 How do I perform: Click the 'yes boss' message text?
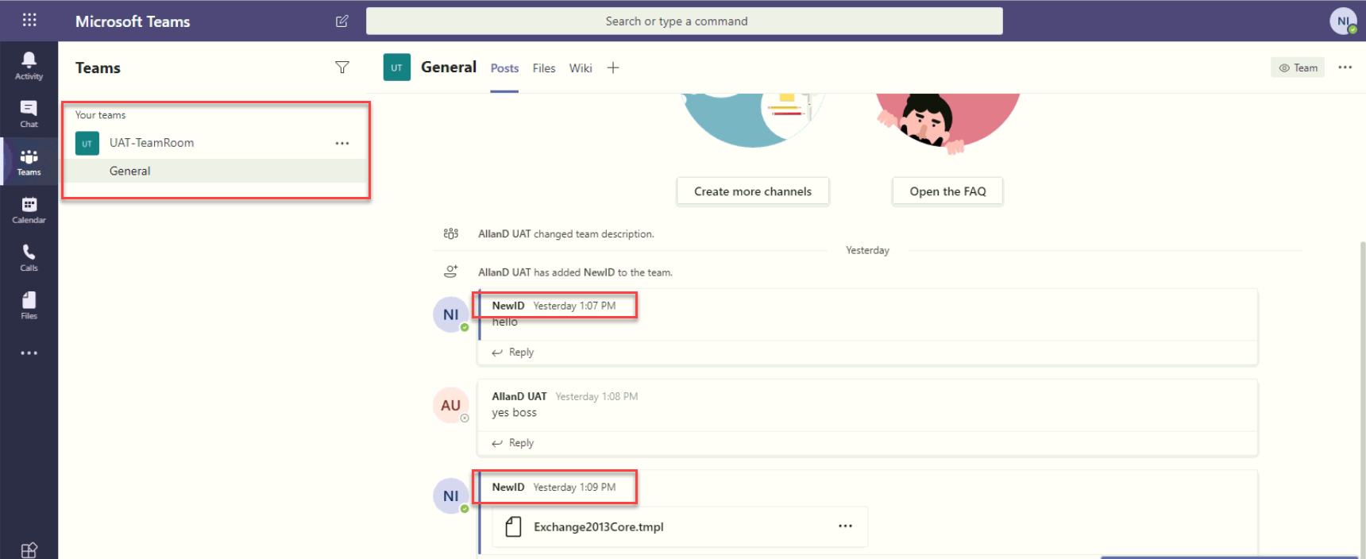click(514, 413)
